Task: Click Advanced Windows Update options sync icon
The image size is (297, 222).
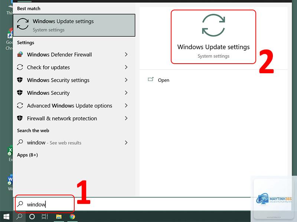Action: click(x=20, y=105)
